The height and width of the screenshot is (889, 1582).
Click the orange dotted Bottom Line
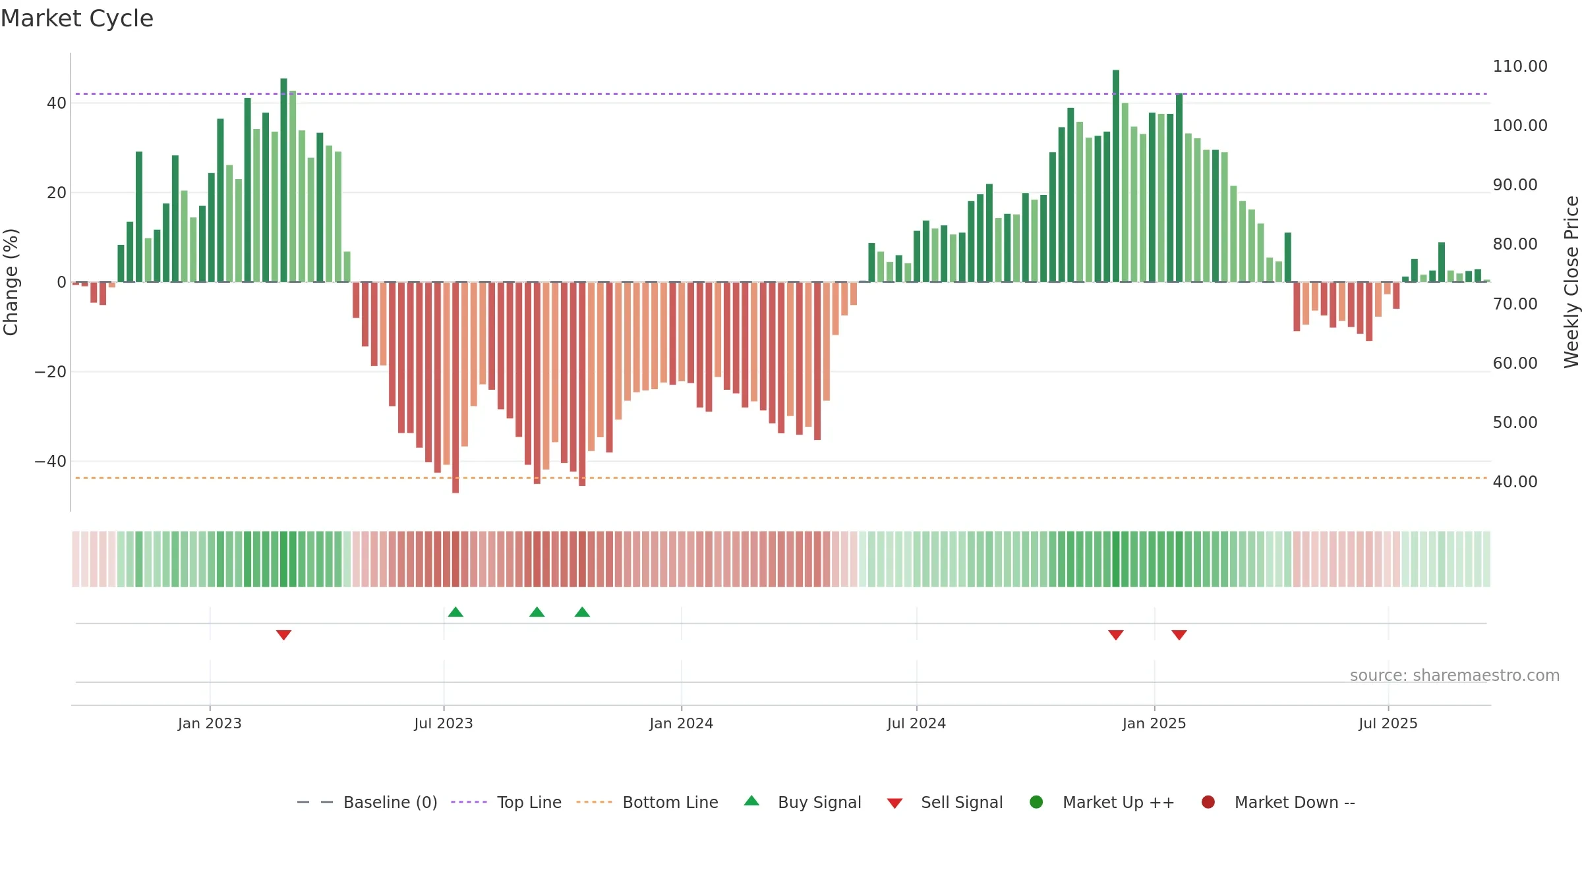click(x=781, y=477)
